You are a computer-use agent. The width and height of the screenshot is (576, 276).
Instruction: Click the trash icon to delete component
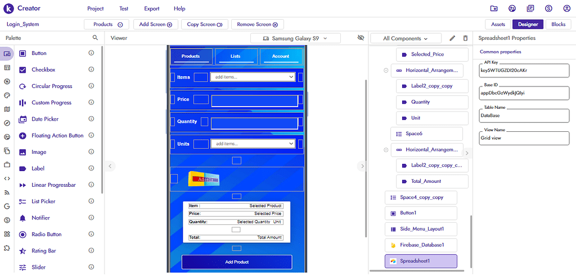coord(465,38)
